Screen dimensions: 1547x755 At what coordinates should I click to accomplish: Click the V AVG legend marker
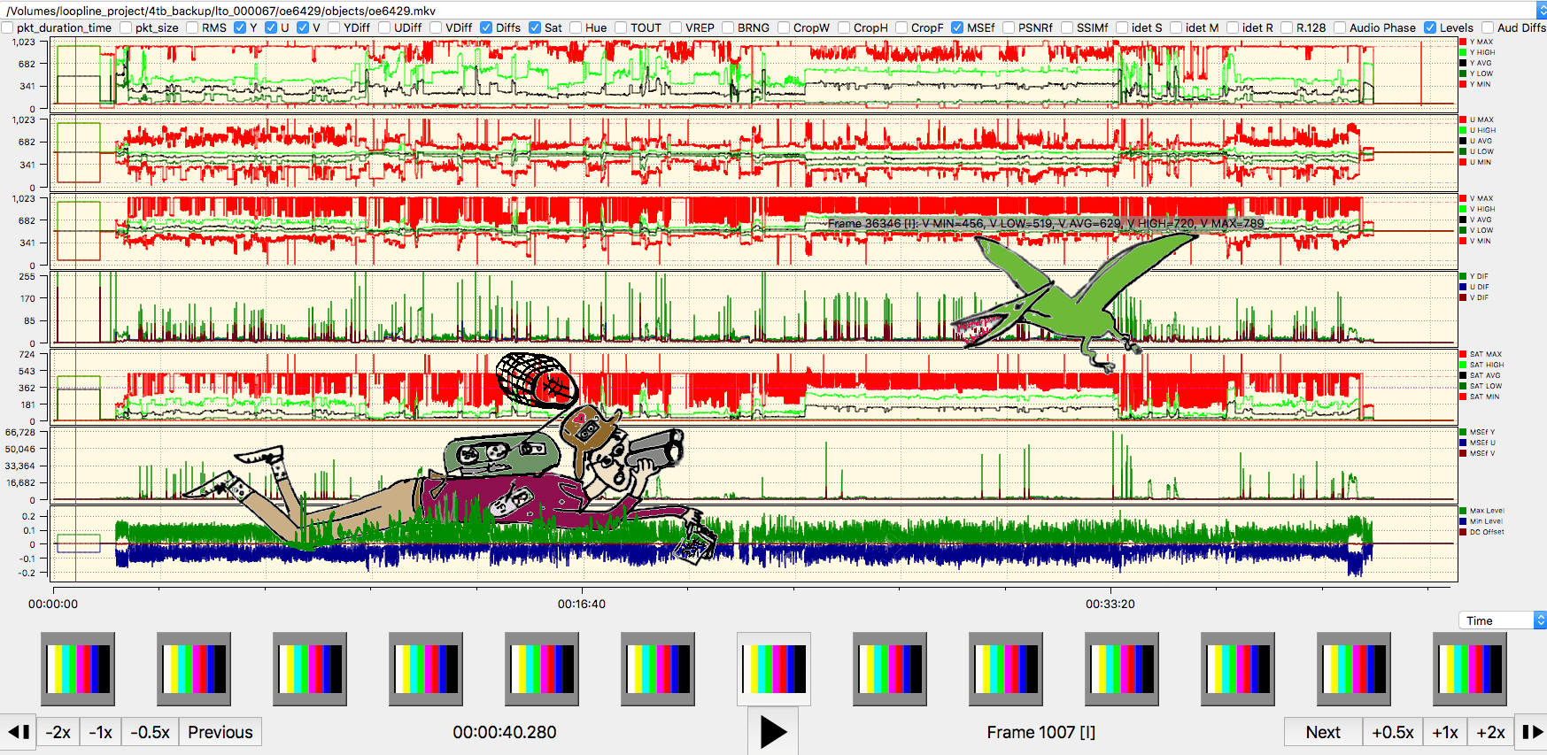click(x=1463, y=220)
